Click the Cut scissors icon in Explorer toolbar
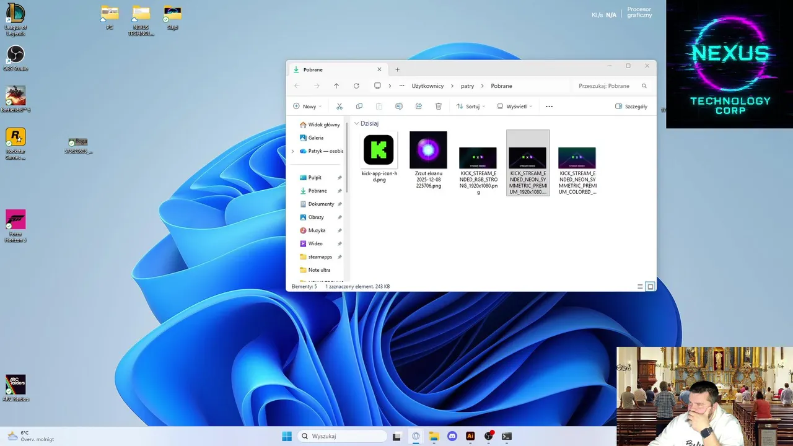 point(339,107)
